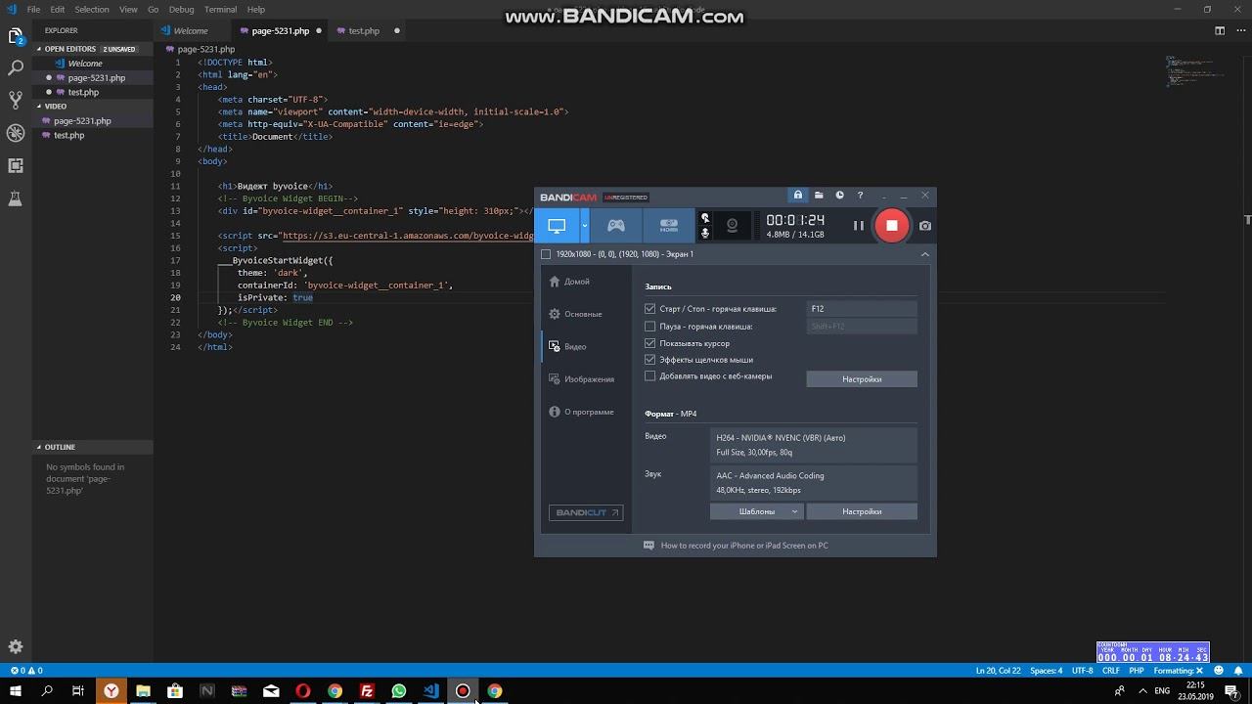
Task: Open the Explorer view in VS Code
Action: [x=16, y=37]
